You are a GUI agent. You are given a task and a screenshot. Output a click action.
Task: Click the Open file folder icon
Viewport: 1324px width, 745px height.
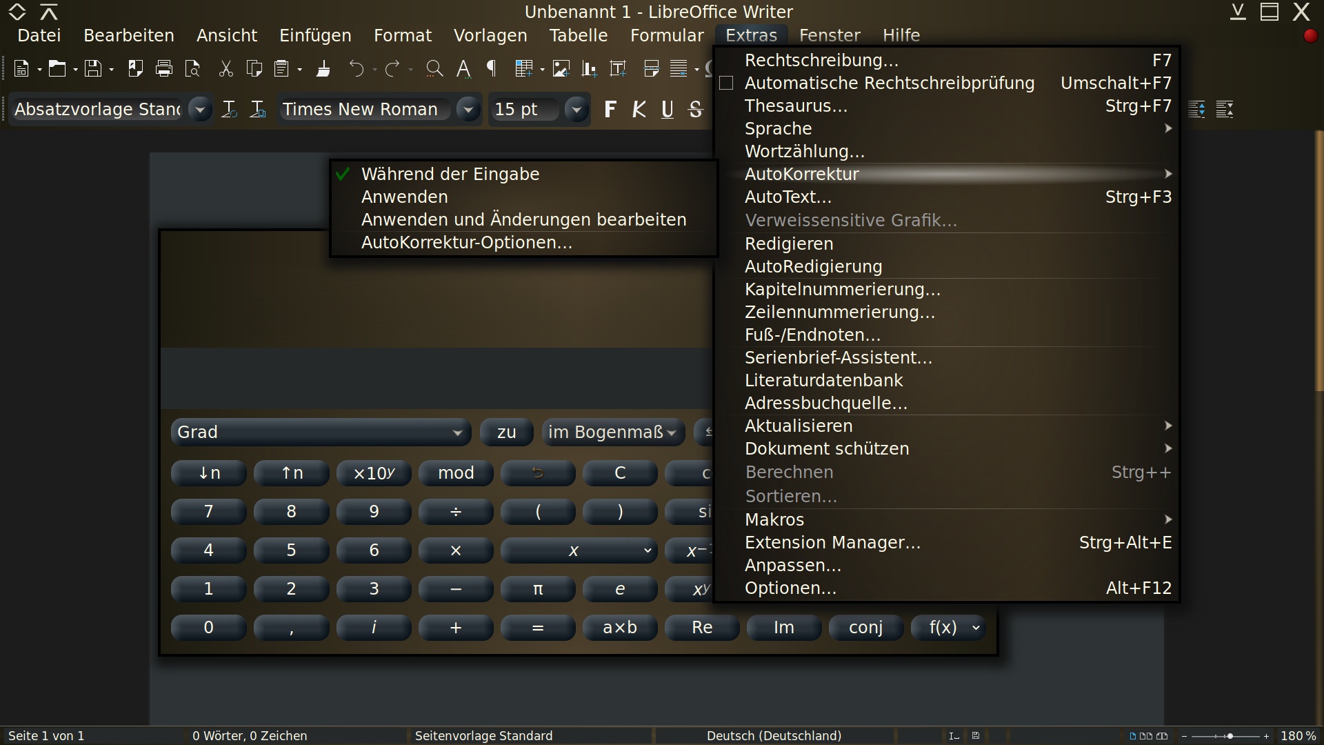point(57,68)
